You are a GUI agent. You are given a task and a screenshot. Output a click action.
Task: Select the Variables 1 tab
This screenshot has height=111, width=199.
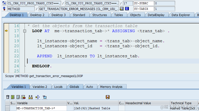pos(19,87)
